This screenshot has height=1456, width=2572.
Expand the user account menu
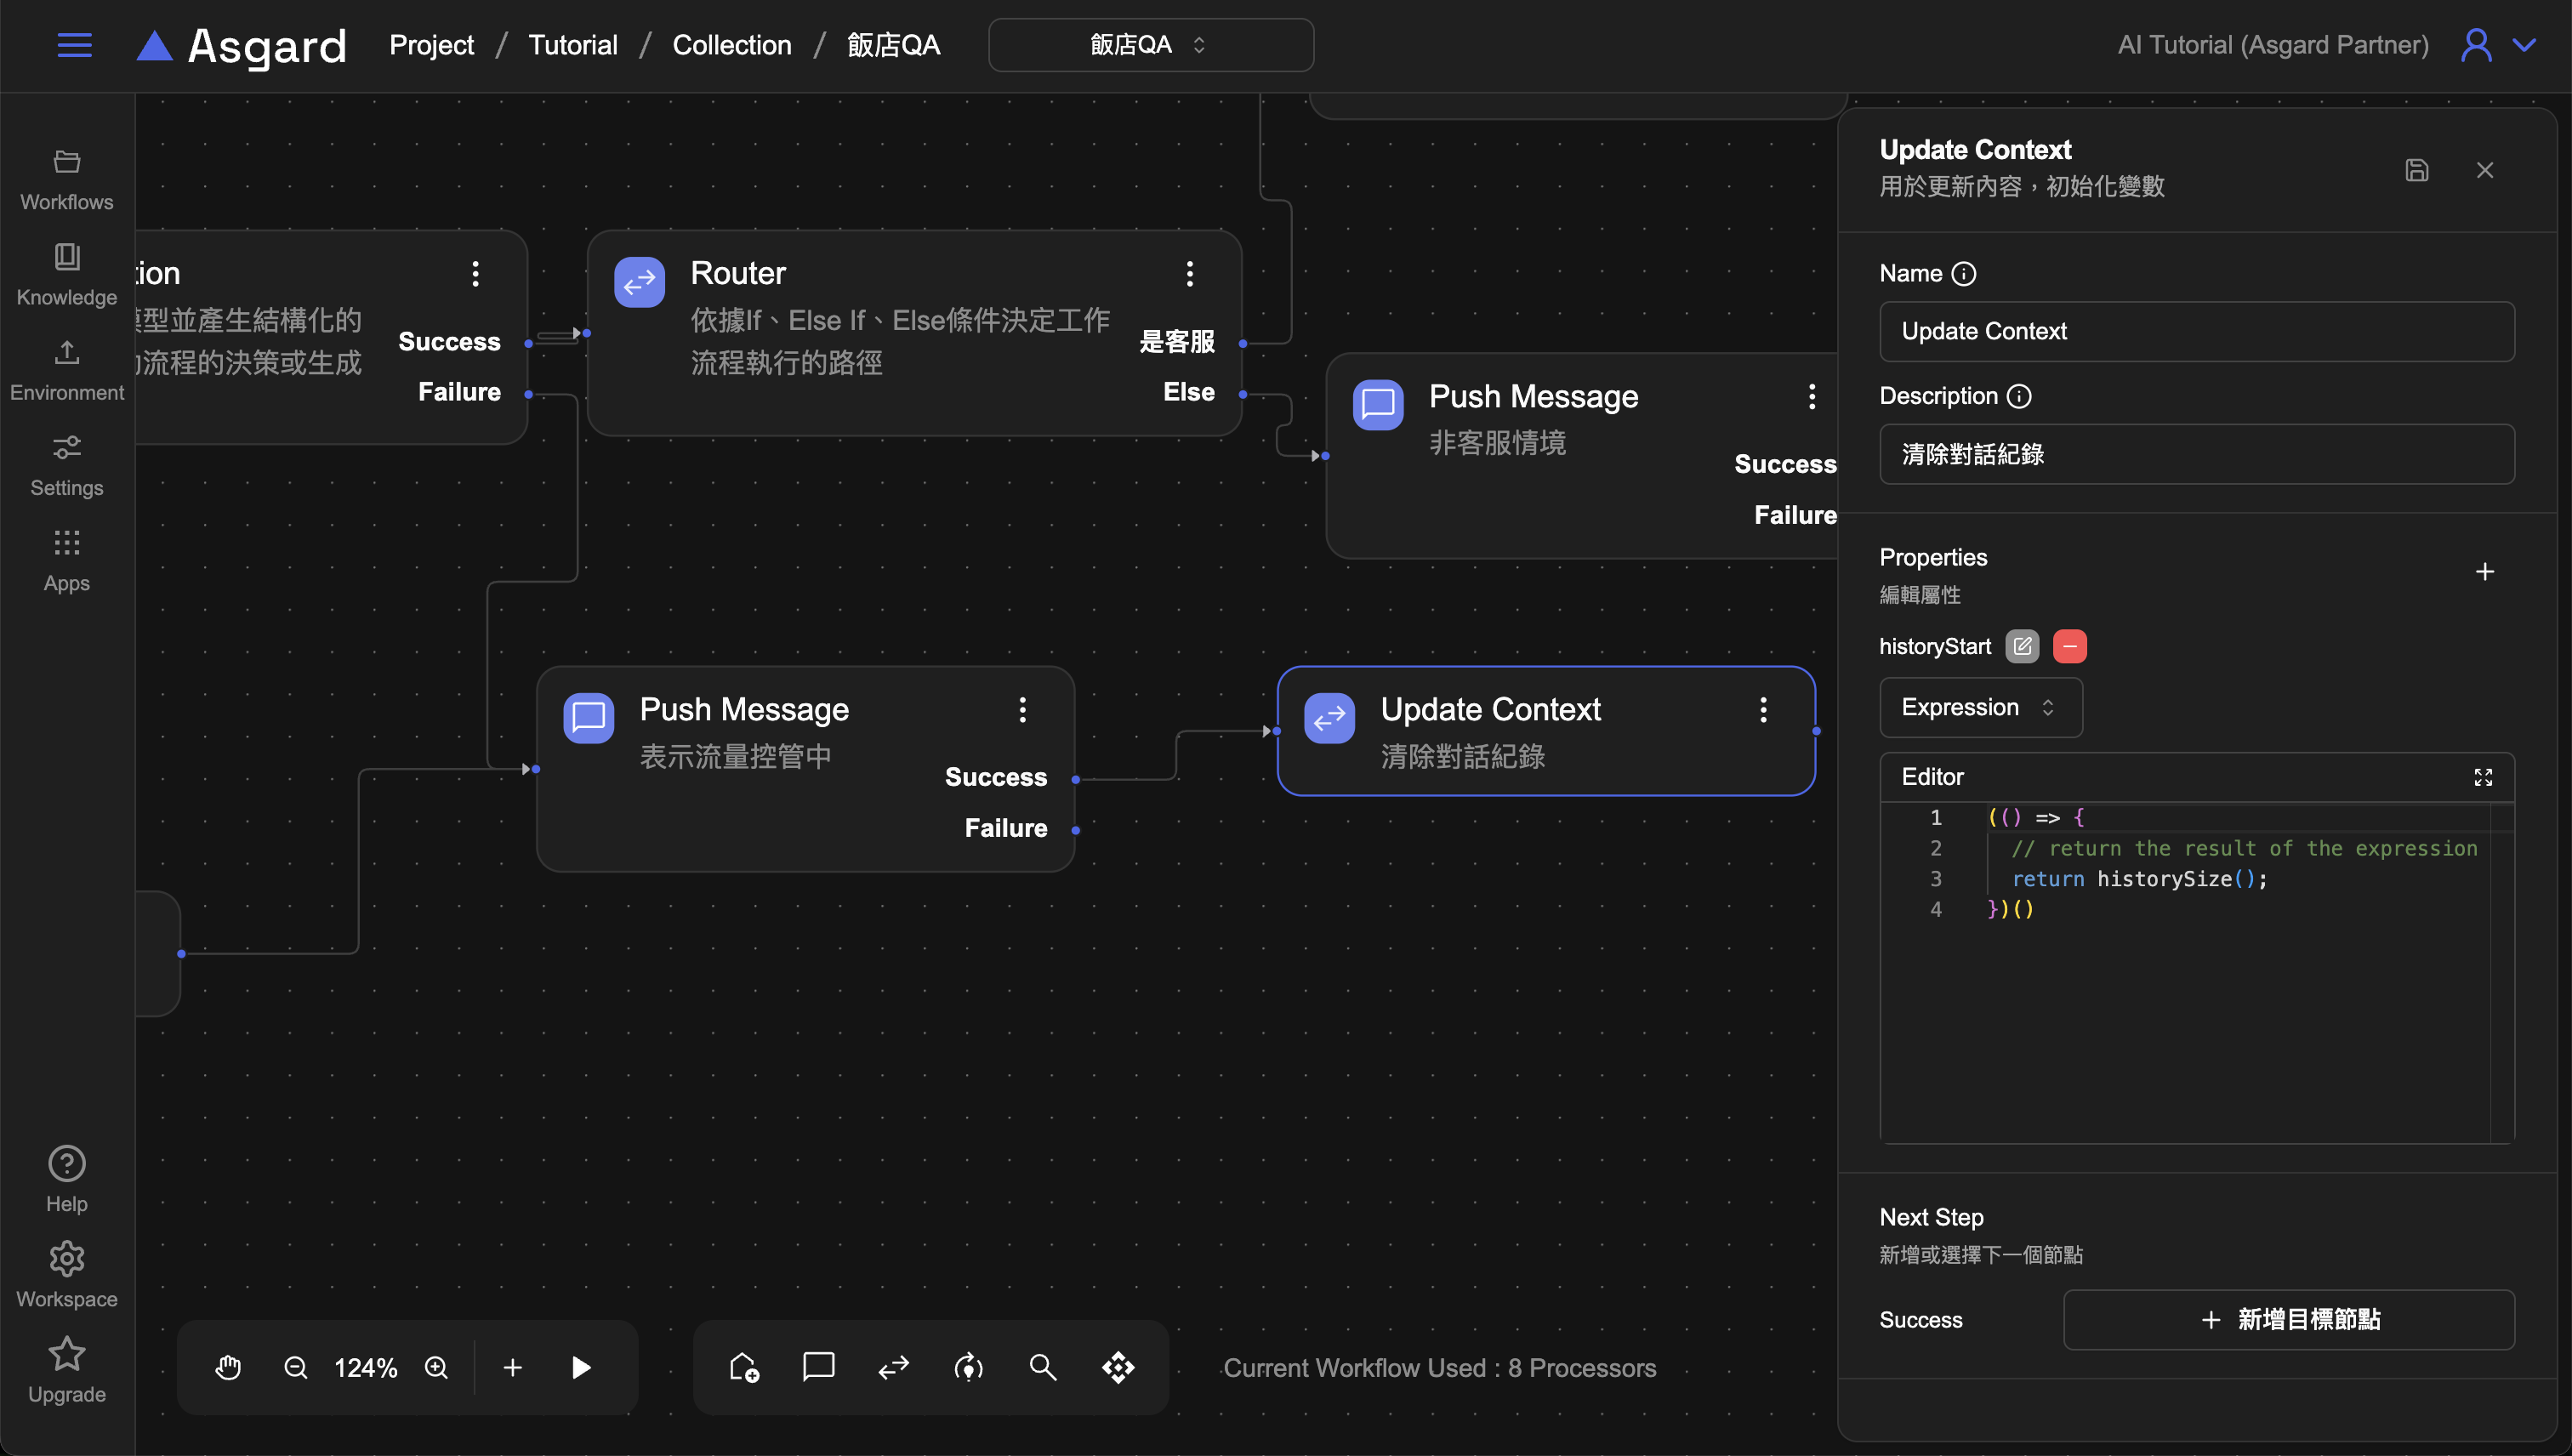tap(2524, 45)
